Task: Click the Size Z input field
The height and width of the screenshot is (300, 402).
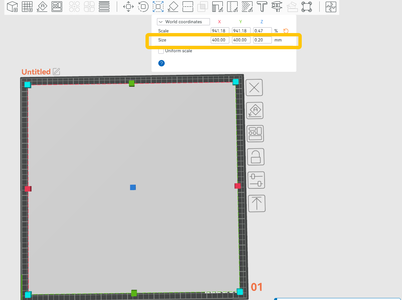Action: (x=263, y=40)
